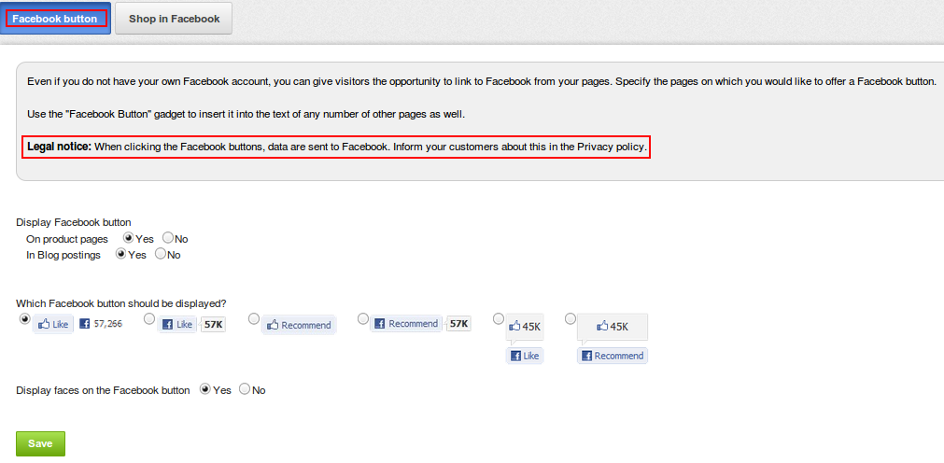Click the 45K box above Like preview
The image size is (944, 463).
(x=525, y=327)
